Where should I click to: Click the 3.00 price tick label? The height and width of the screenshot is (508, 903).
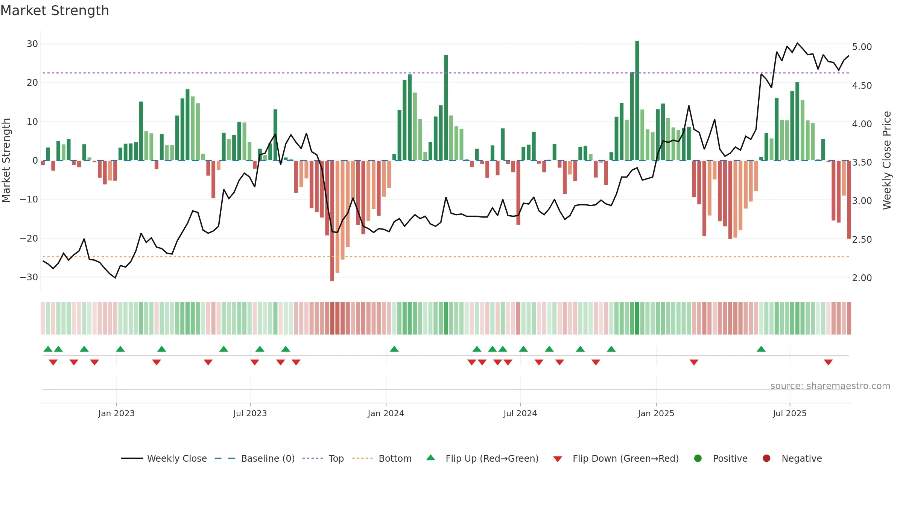click(x=862, y=201)
